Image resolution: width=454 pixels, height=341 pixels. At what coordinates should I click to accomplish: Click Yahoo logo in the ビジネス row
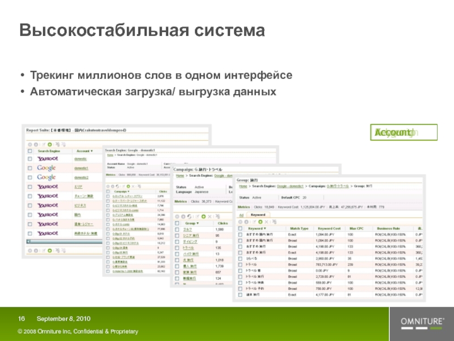48,205
